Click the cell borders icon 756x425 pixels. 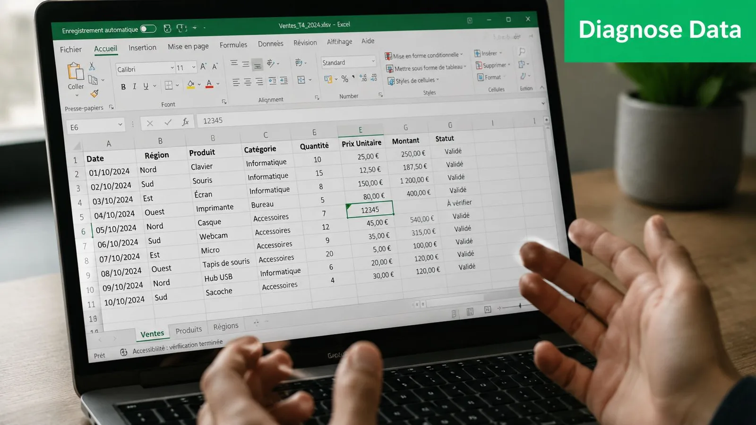click(169, 85)
